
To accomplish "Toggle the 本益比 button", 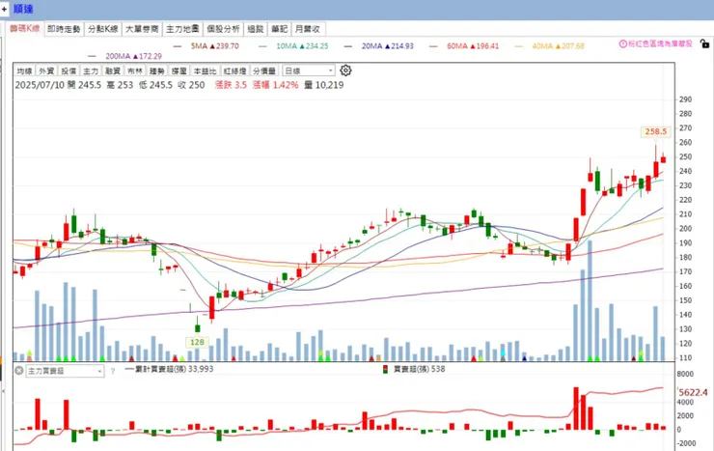I will click(x=205, y=70).
